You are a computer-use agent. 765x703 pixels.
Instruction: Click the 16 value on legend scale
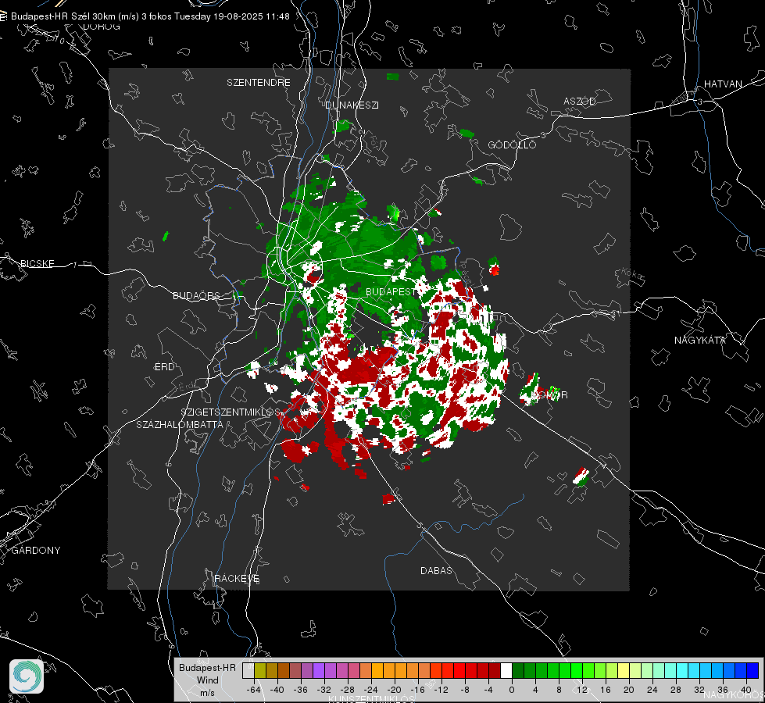tap(606, 690)
